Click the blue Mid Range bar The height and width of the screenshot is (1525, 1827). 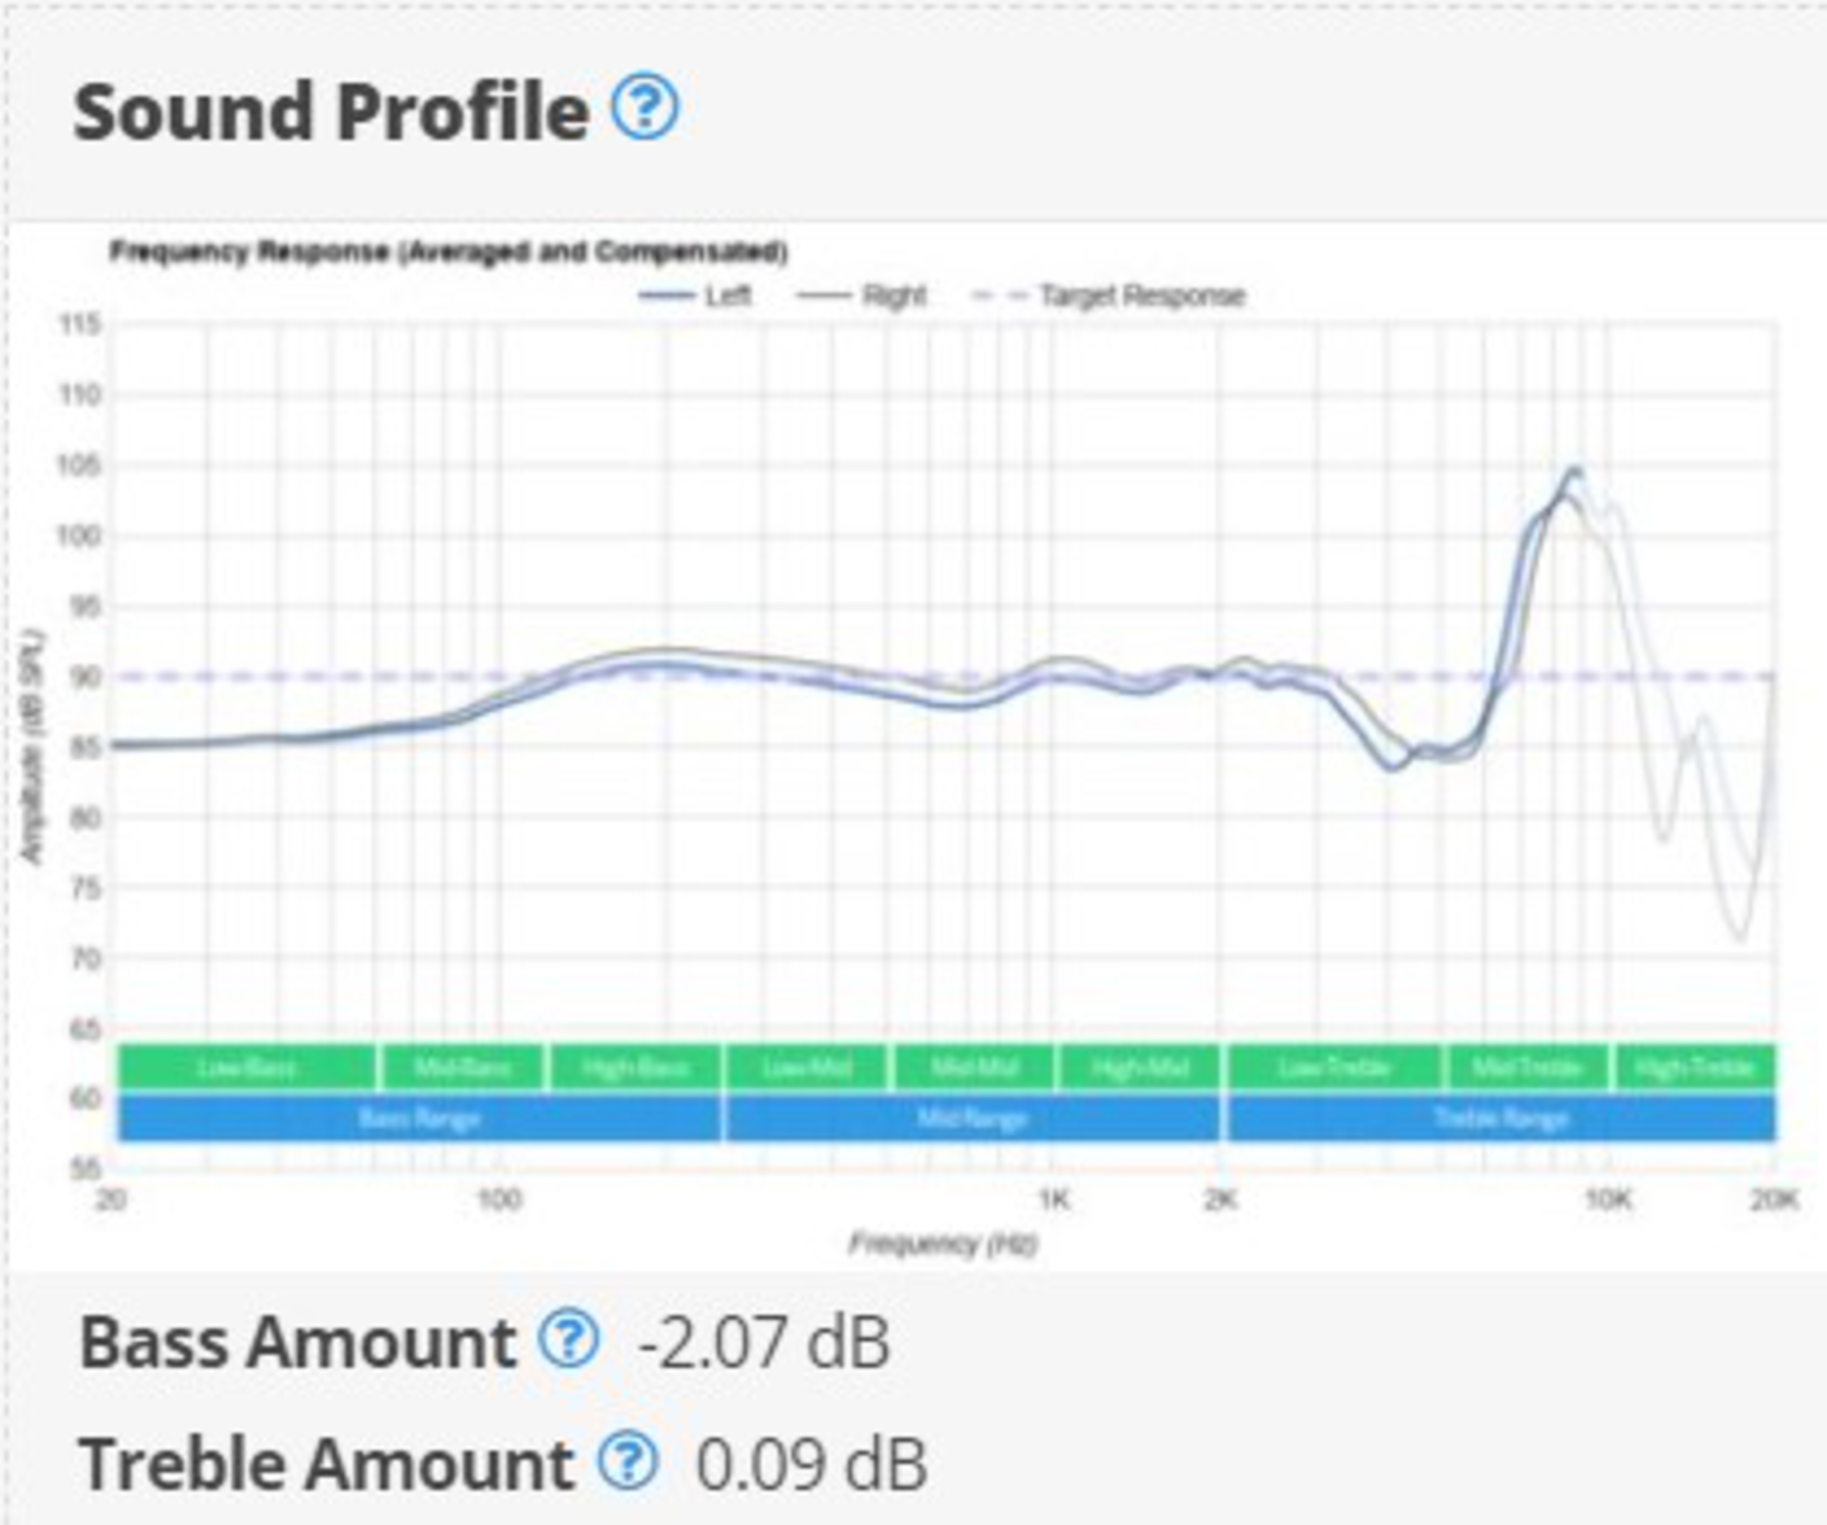point(972,1118)
